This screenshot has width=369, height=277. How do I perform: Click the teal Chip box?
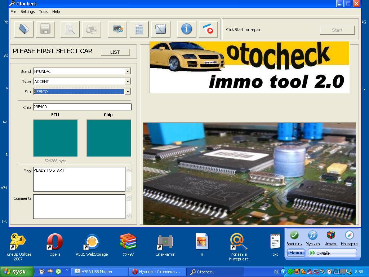click(x=109, y=138)
